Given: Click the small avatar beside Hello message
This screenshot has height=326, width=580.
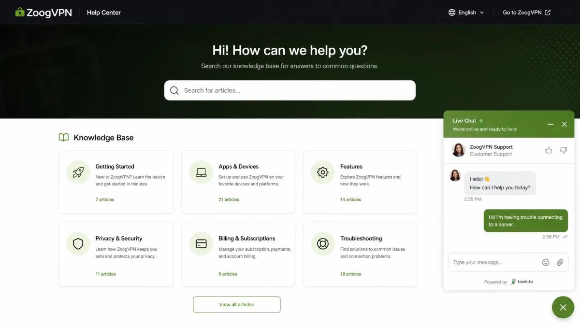Looking at the screenshot, I should tap(455, 175).
